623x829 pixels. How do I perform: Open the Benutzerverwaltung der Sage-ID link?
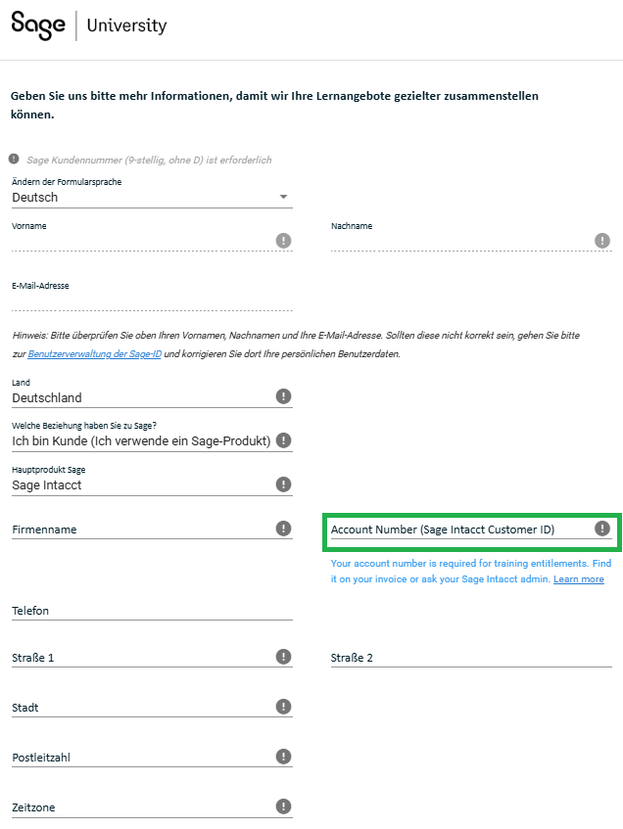(94, 353)
